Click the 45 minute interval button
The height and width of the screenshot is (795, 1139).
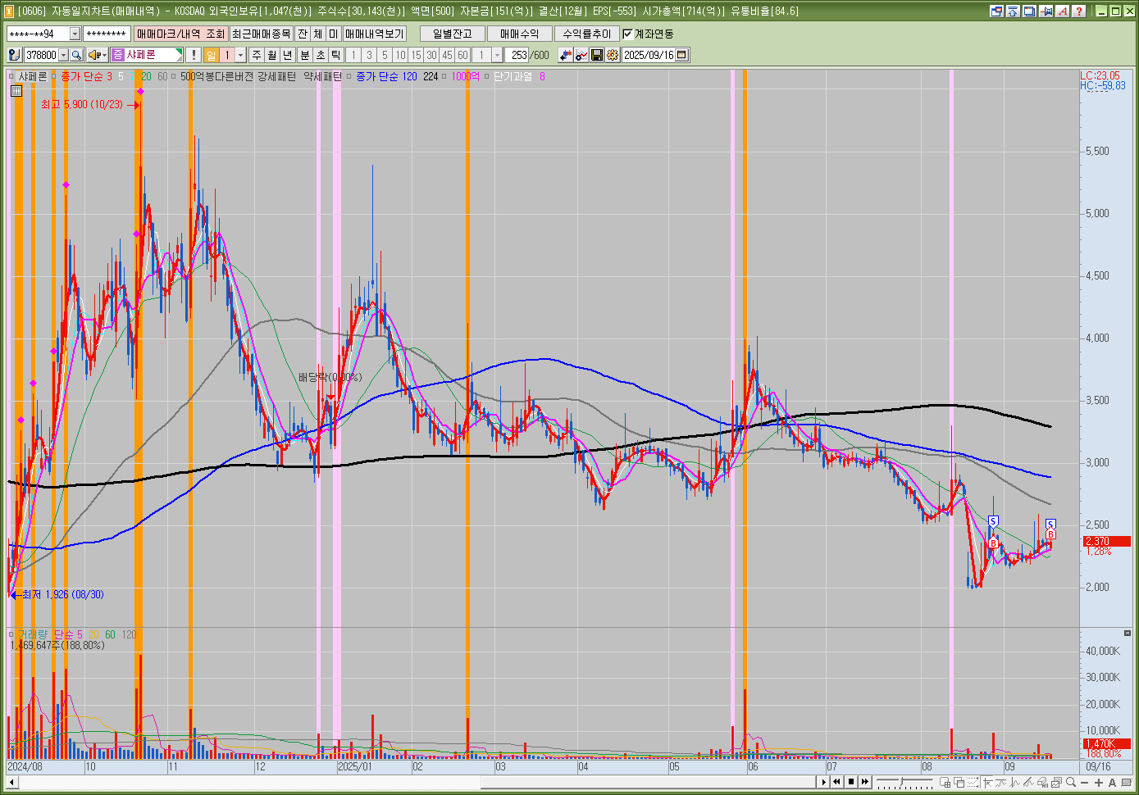tap(447, 55)
